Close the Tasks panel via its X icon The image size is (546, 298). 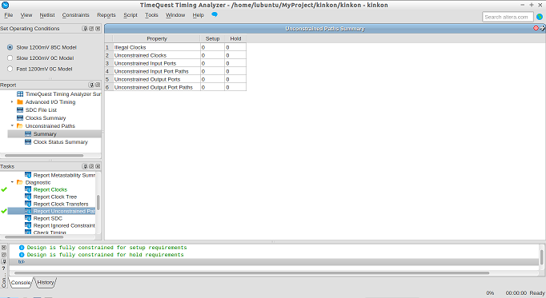tap(98, 166)
